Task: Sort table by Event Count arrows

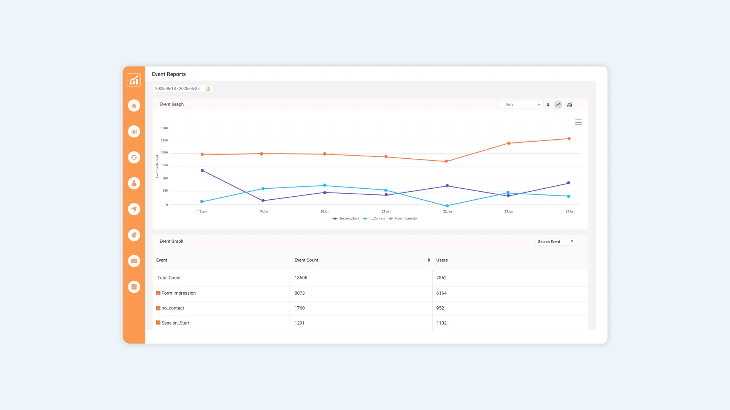Action: (x=428, y=260)
